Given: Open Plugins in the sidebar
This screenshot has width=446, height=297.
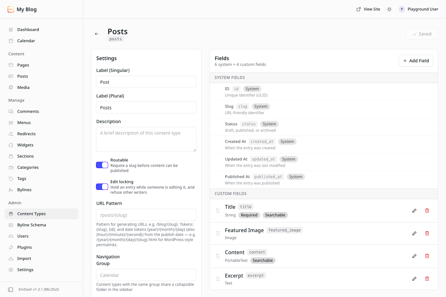Looking at the screenshot, I should point(41,247).
